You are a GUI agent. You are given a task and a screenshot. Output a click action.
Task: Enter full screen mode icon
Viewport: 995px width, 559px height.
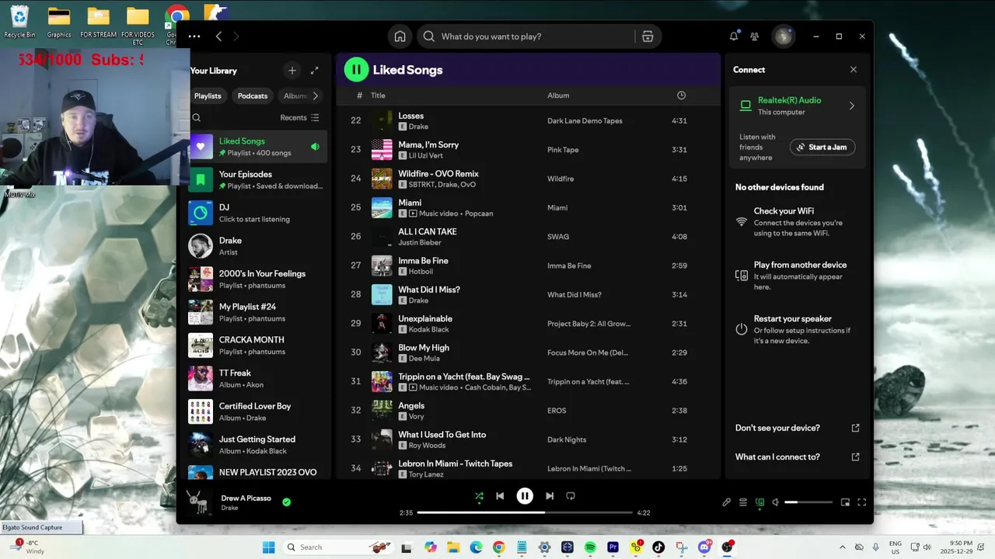point(861,502)
